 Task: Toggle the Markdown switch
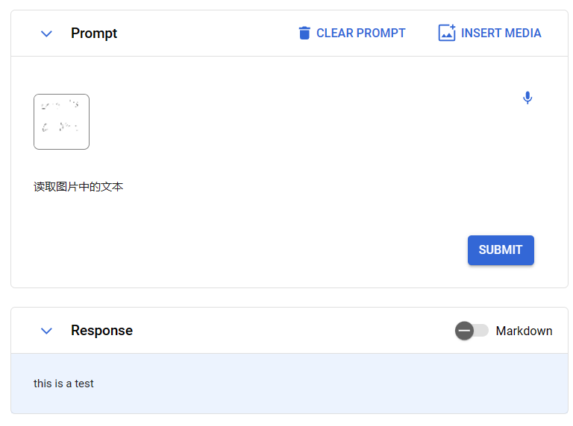click(472, 331)
